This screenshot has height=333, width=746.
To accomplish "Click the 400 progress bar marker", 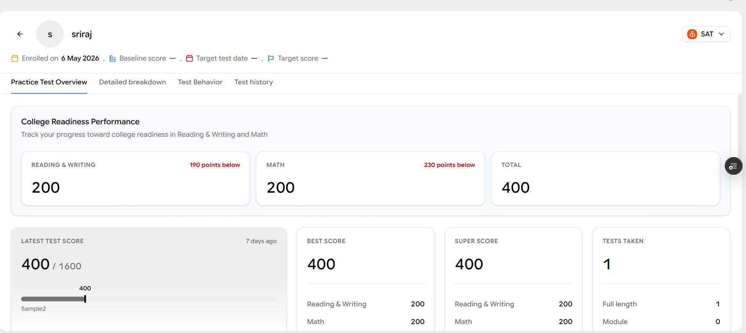I will pos(85,299).
